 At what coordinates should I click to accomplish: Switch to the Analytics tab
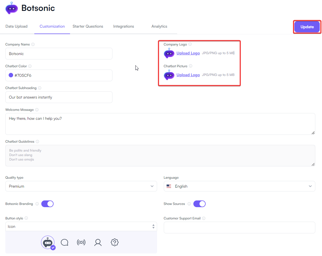coord(159,26)
